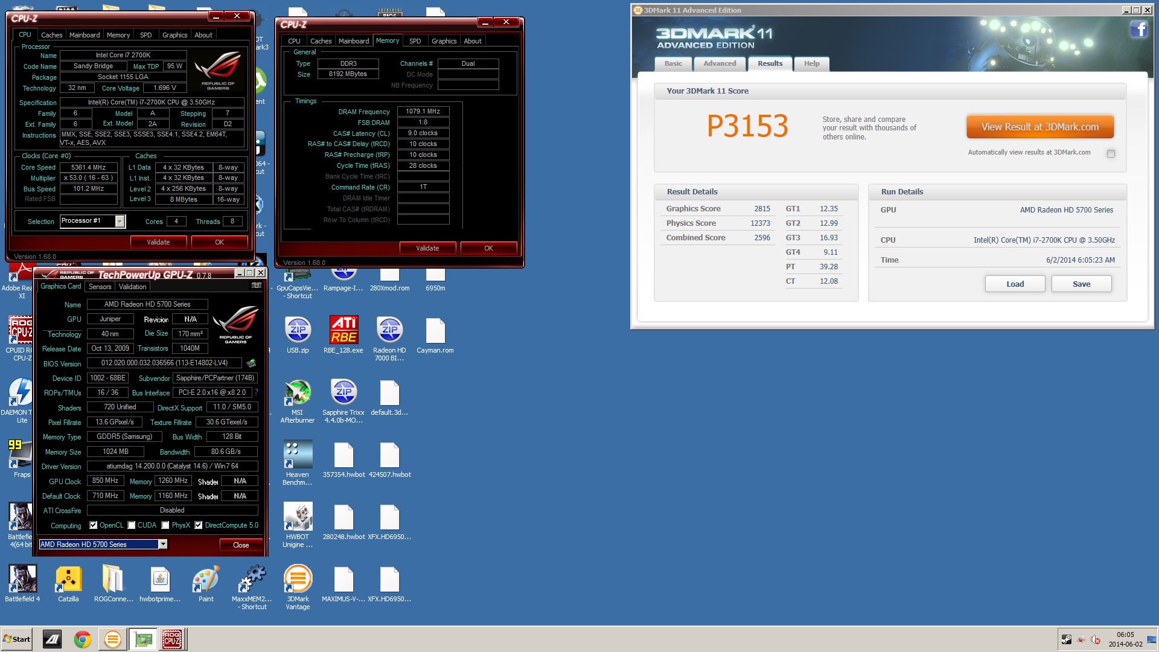Open the Validation tab in GPU-Z
Image resolution: width=1159 pixels, height=652 pixels.
133,287
